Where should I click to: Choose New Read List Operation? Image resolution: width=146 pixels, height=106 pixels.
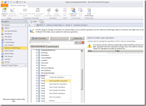[x=58, y=84]
